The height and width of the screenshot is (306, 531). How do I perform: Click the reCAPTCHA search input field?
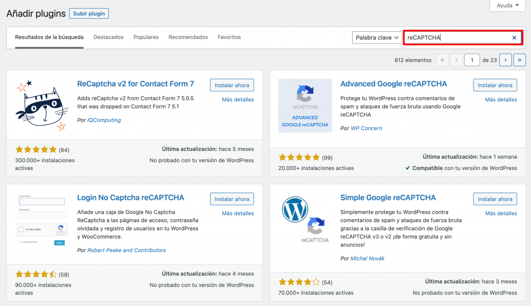click(456, 38)
